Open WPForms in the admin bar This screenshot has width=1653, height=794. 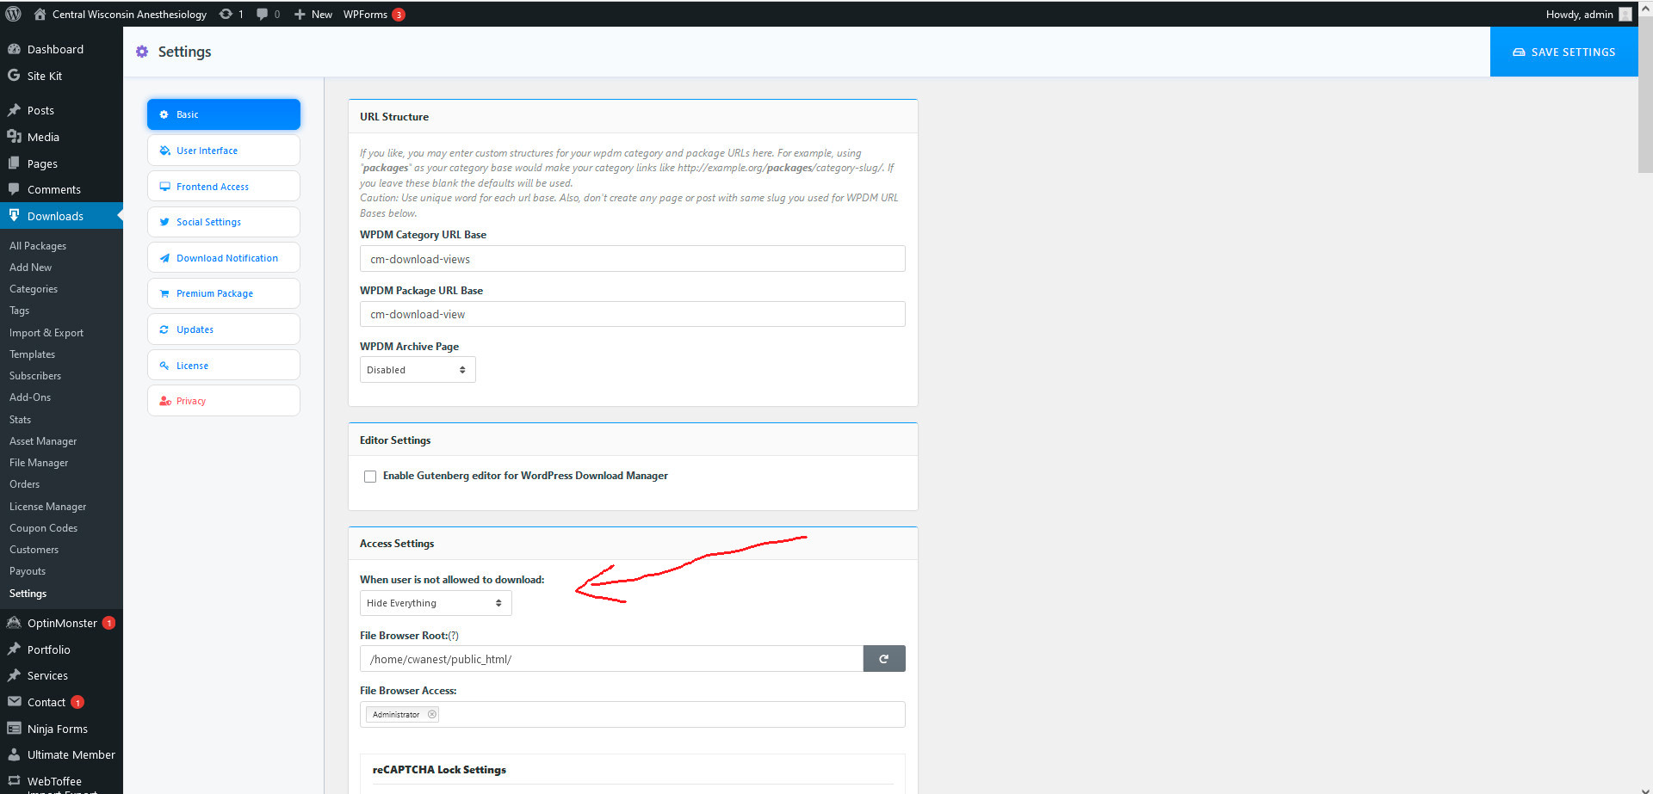[375, 14]
